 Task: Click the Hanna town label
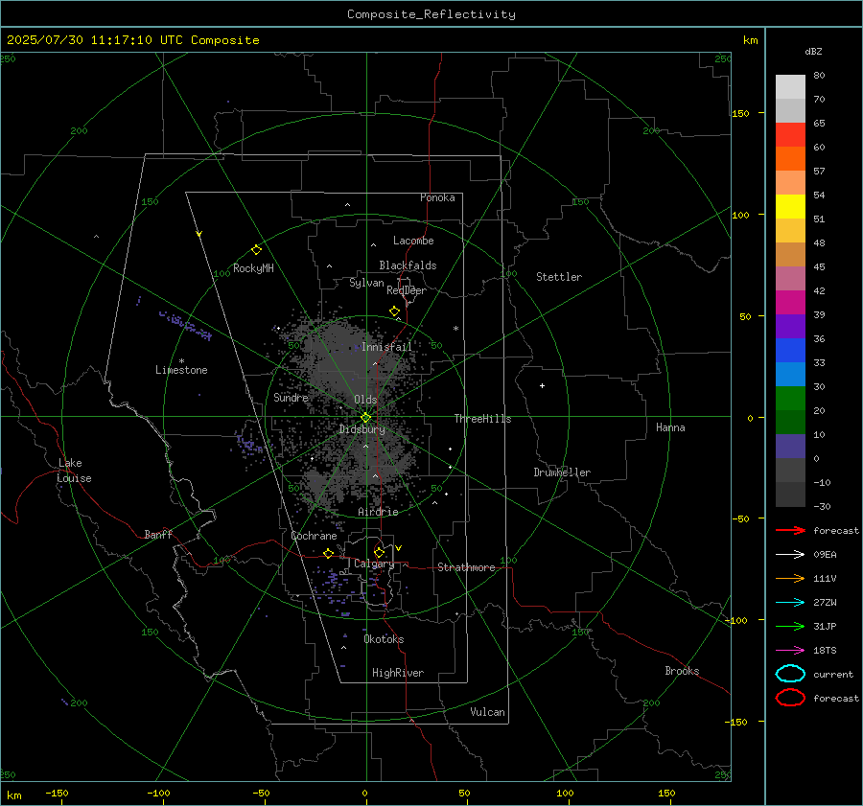pos(670,428)
